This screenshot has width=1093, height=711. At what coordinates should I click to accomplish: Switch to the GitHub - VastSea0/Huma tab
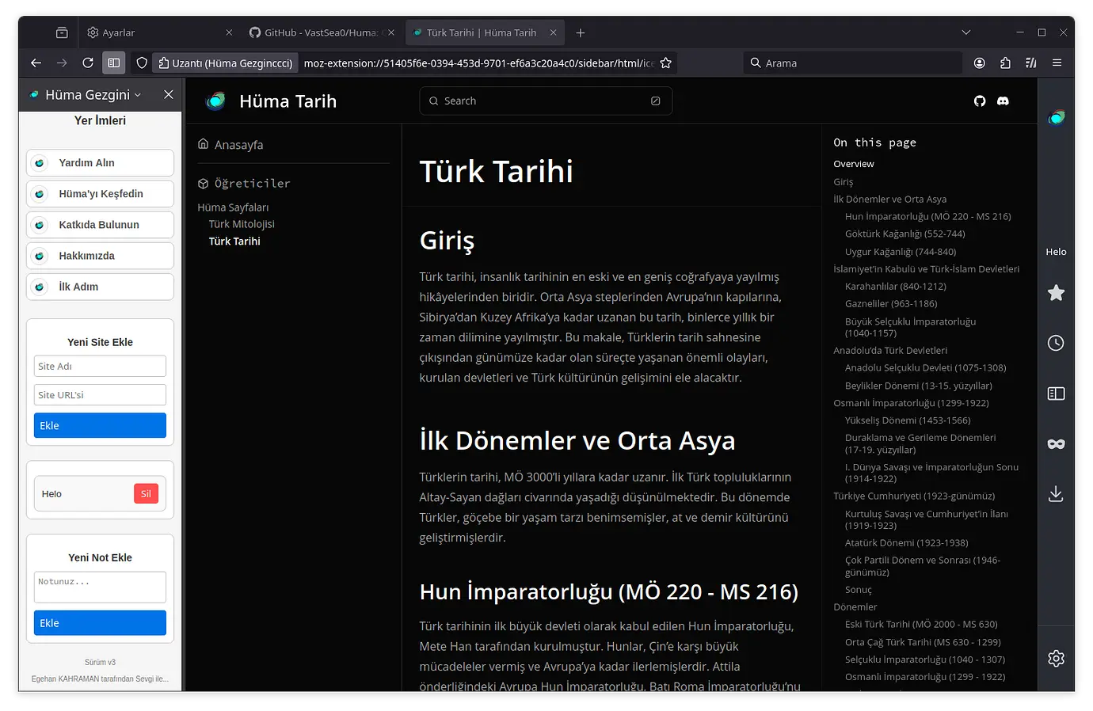[x=322, y=32]
